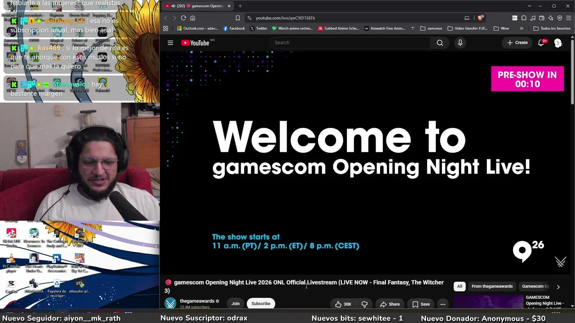Click the address bar URL youtube.com/live
This screenshot has width=575, height=323.
pos(286,18)
